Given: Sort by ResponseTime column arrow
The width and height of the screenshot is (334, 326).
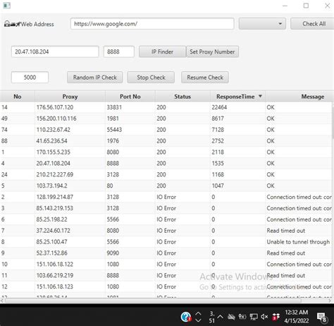Looking at the screenshot, I should pyautogui.click(x=260, y=96).
